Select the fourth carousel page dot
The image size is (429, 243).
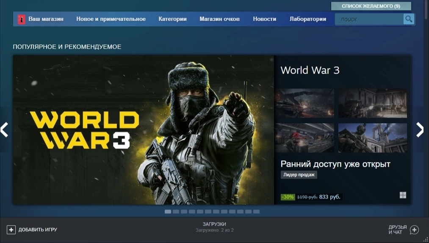192,212
